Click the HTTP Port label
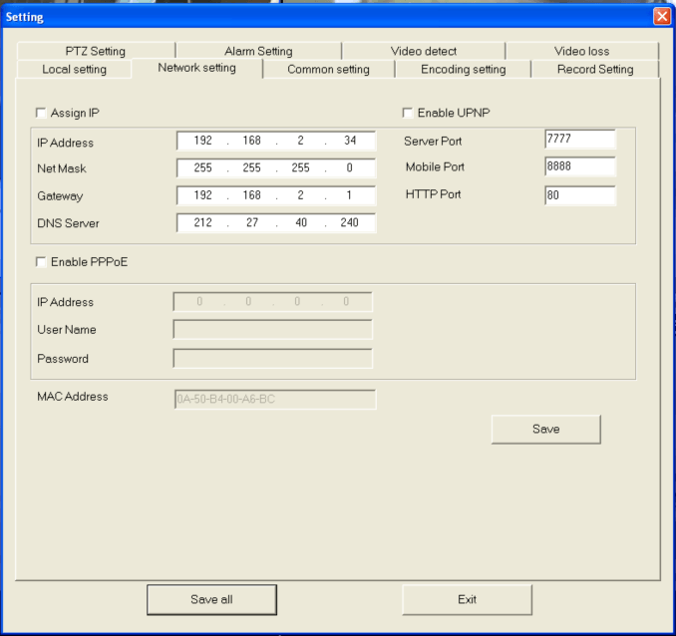This screenshot has height=636, width=676. [434, 194]
